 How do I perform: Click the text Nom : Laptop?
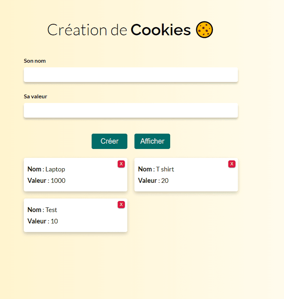pyautogui.click(x=46, y=169)
